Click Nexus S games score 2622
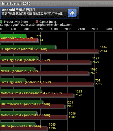This screenshot has height=131, width=113. [x=94, y=73]
